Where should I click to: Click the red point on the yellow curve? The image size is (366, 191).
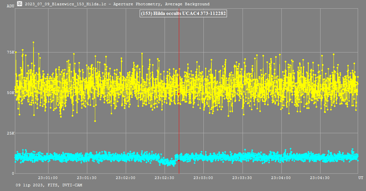(x=179, y=94)
